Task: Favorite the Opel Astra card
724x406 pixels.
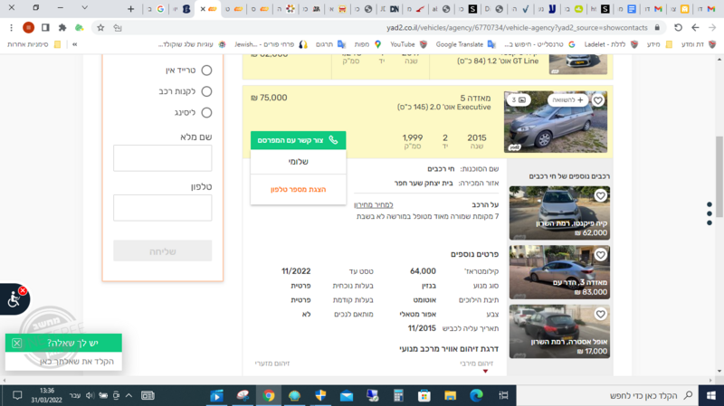Action: click(x=600, y=314)
